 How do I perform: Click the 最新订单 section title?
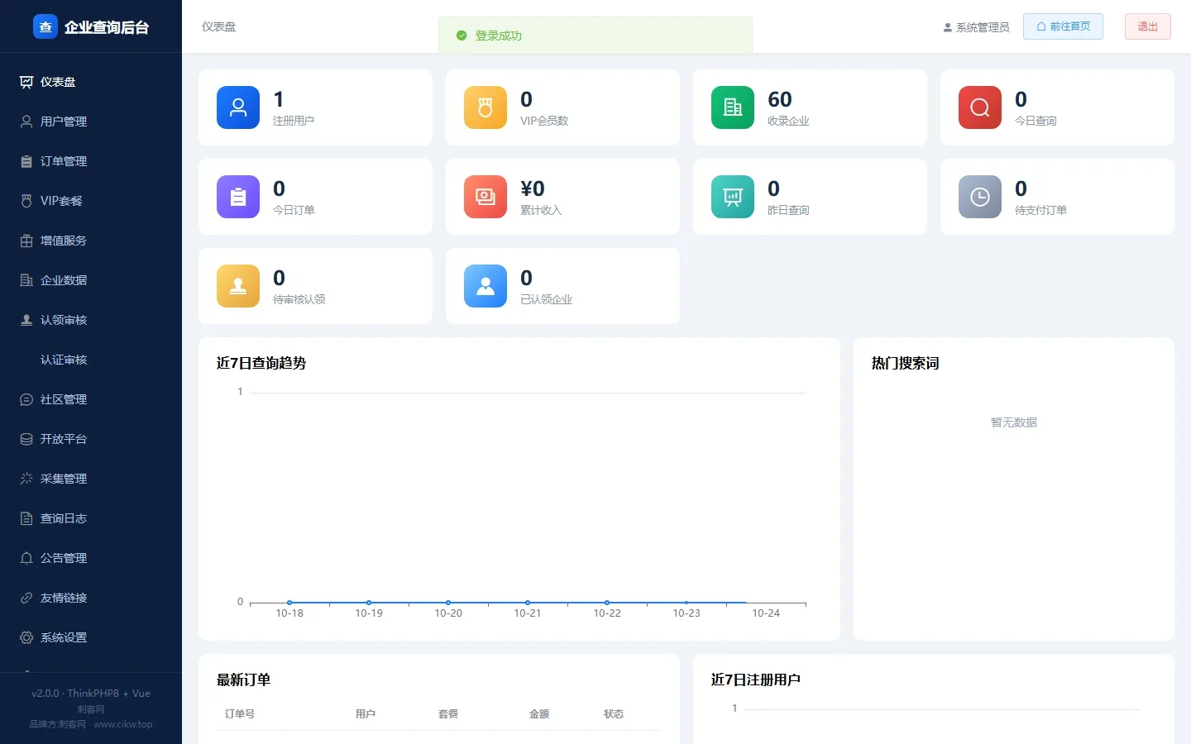(x=244, y=680)
